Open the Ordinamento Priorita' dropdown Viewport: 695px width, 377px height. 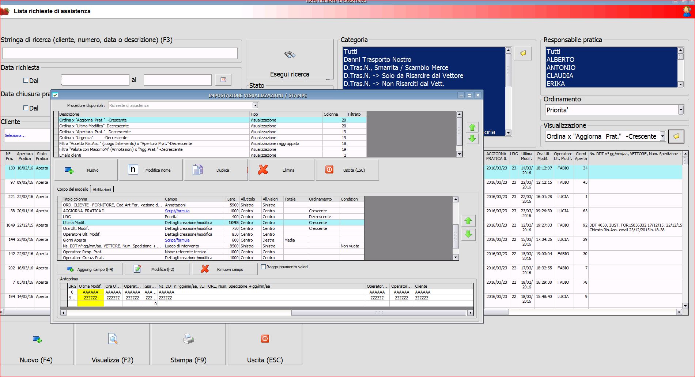[x=680, y=110]
